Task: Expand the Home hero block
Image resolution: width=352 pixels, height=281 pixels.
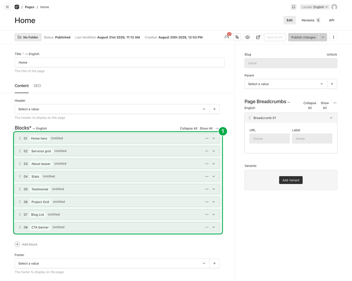Action: [213, 138]
